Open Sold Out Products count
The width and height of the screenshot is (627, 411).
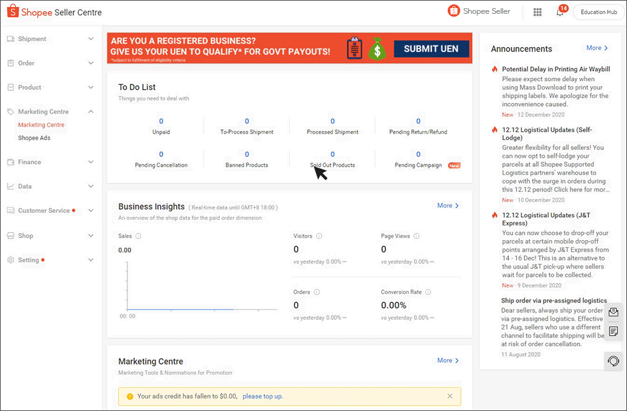(332, 154)
